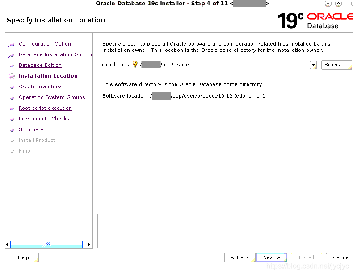
Task: Click the message area text box
Action: 225,231
